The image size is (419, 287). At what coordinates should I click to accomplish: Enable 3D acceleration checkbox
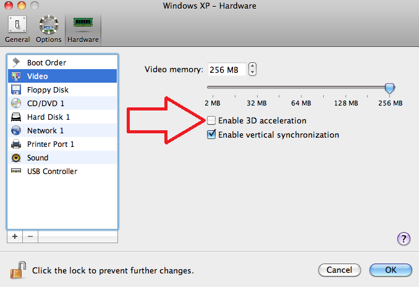(x=211, y=120)
